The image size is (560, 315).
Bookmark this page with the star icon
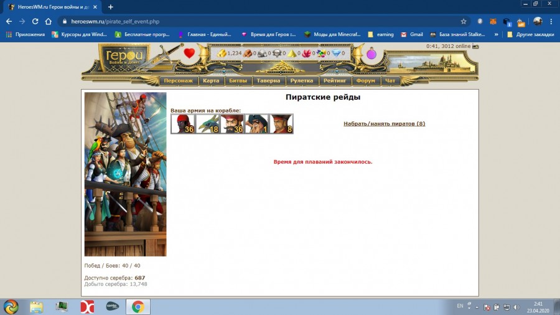(x=464, y=21)
